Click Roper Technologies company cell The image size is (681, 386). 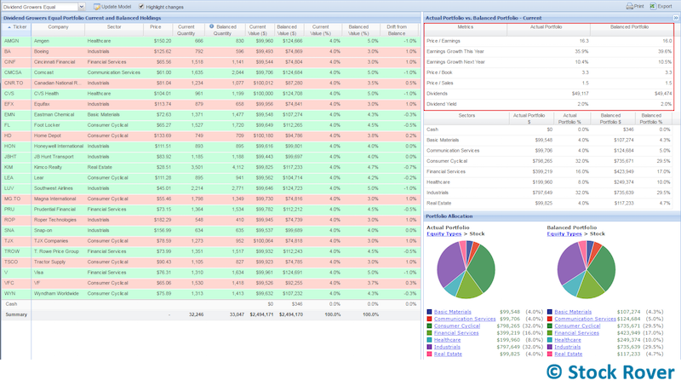(58, 220)
